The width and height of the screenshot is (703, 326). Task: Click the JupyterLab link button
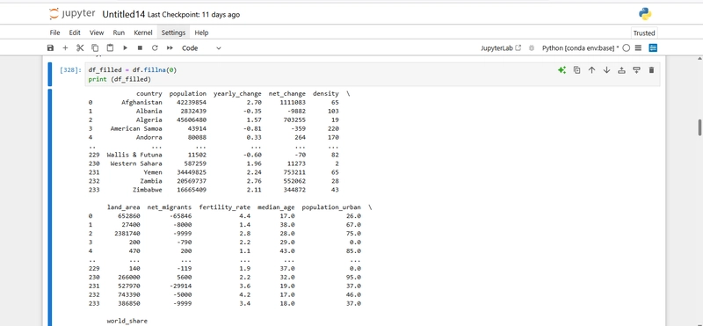point(501,48)
